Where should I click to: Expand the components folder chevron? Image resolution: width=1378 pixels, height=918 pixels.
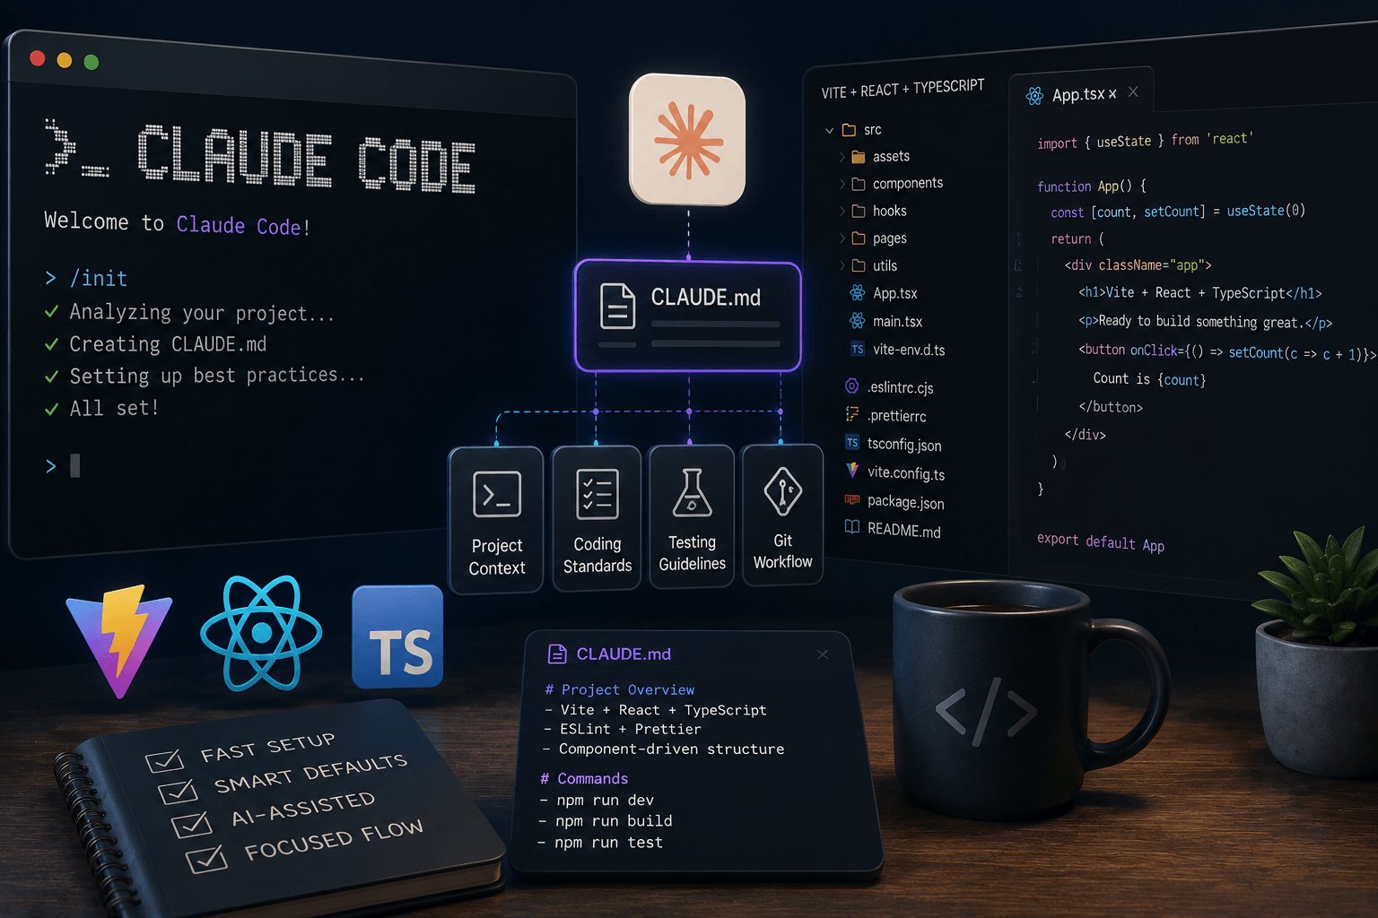[x=842, y=184]
